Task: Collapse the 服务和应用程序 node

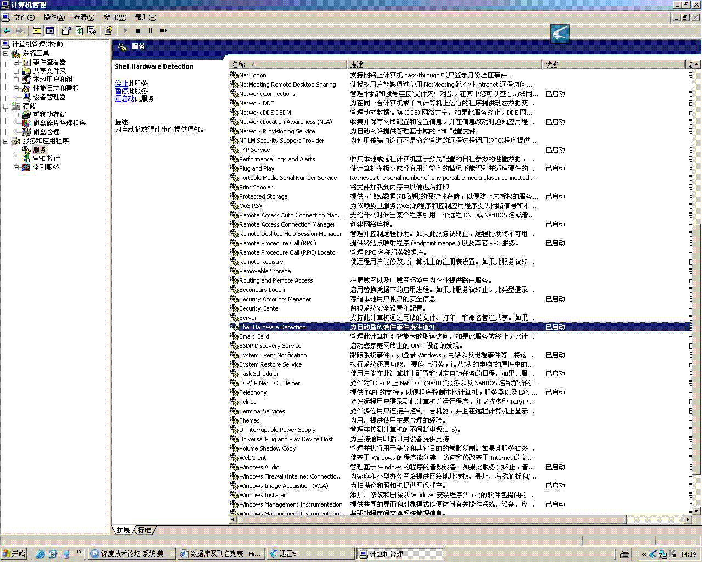Action: tap(6, 141)
